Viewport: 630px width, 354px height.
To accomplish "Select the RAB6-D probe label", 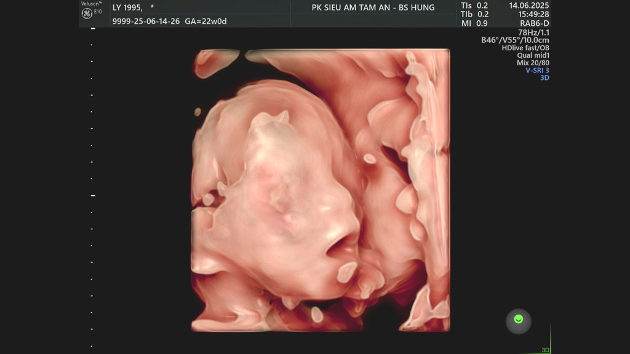I will point(534,23).
